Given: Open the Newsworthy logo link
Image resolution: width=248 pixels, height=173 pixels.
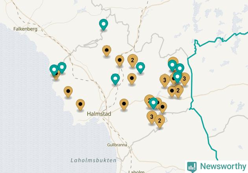Looking at the screenshot, I should (217, 166).
